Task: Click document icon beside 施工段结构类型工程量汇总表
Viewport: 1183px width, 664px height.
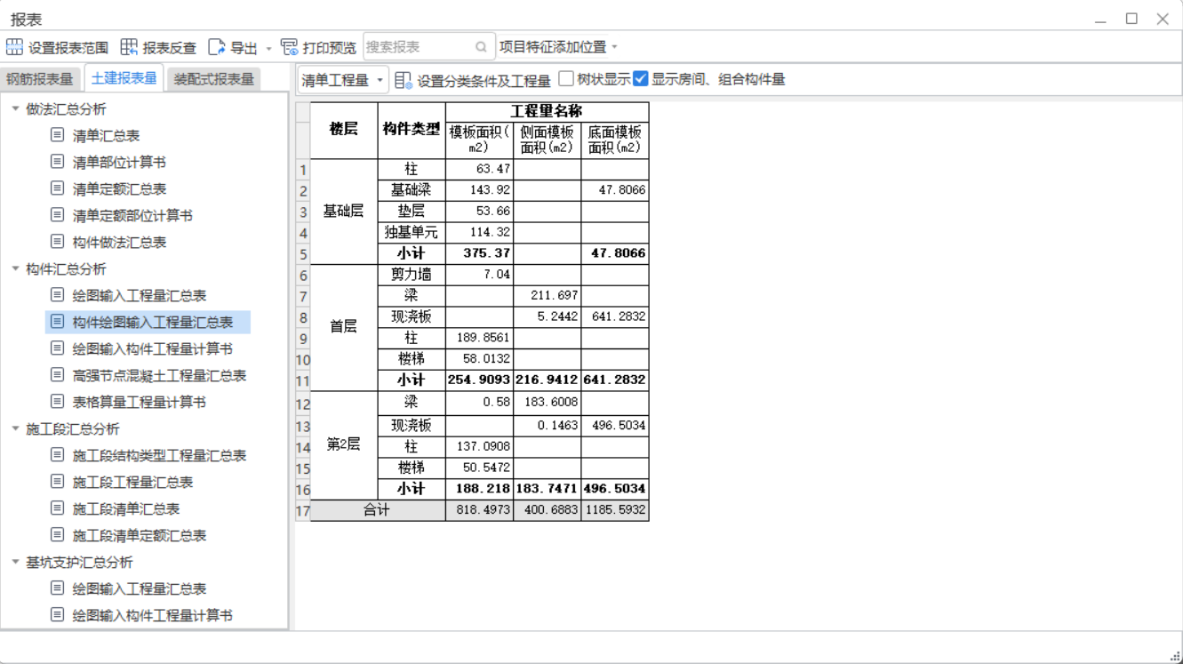Action: (x=58, y=455)
